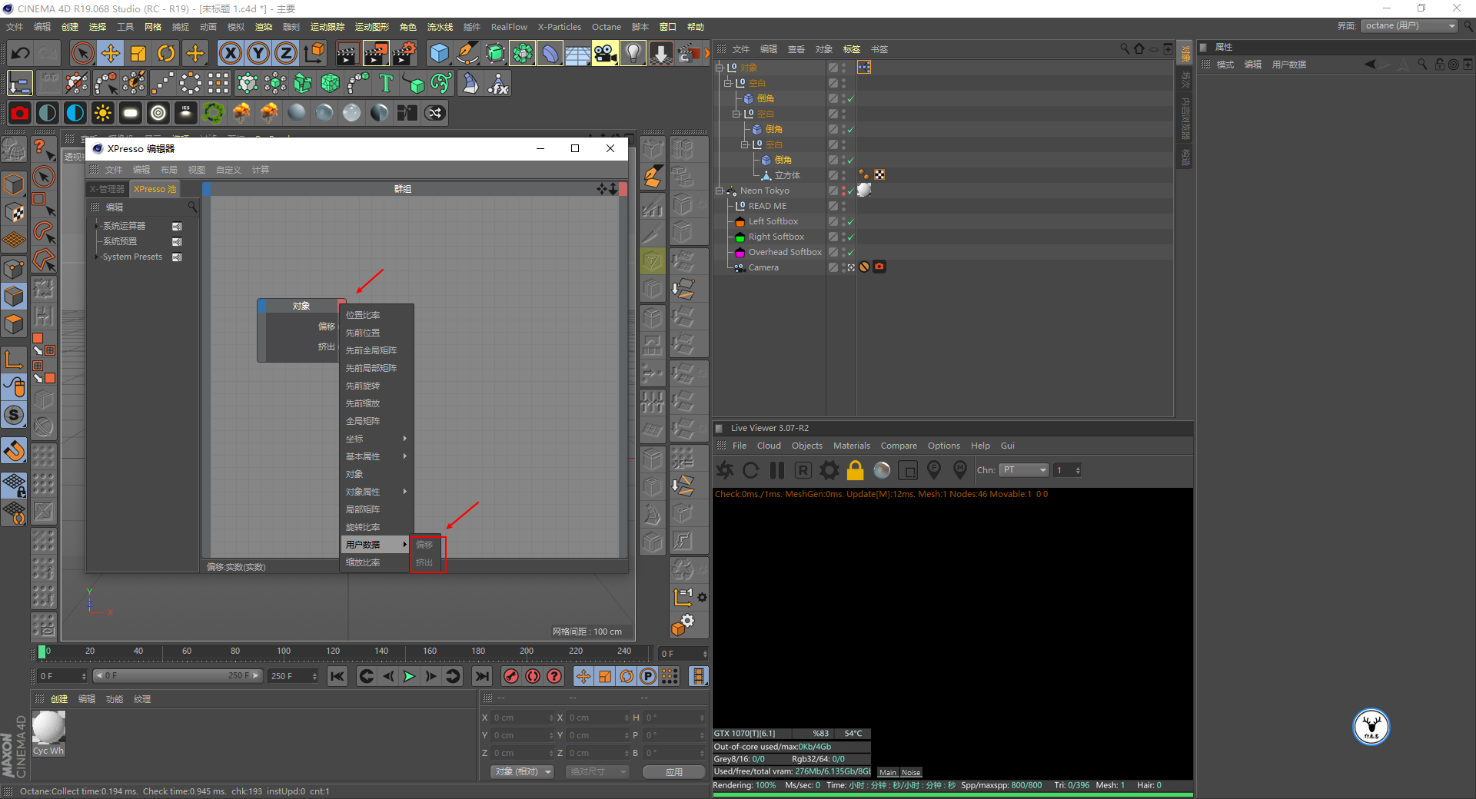Expand the 系统运算器 tree item
The height and width of the screenshot is (799, 1476).
click(x=97, y=226)
